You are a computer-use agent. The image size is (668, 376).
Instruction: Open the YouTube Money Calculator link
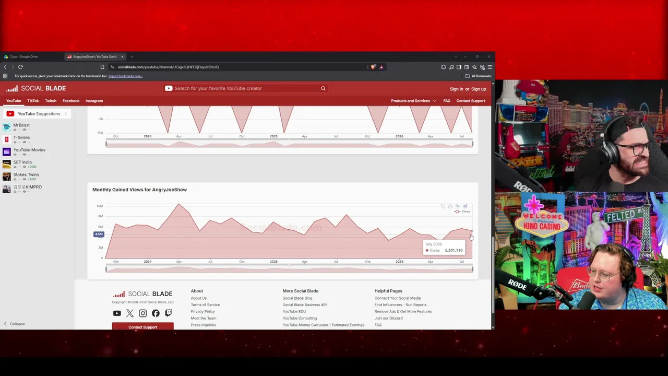pos(324,325)
